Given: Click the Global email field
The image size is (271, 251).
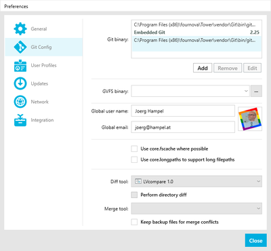Looking at the screenshot, I should [183, 128].
